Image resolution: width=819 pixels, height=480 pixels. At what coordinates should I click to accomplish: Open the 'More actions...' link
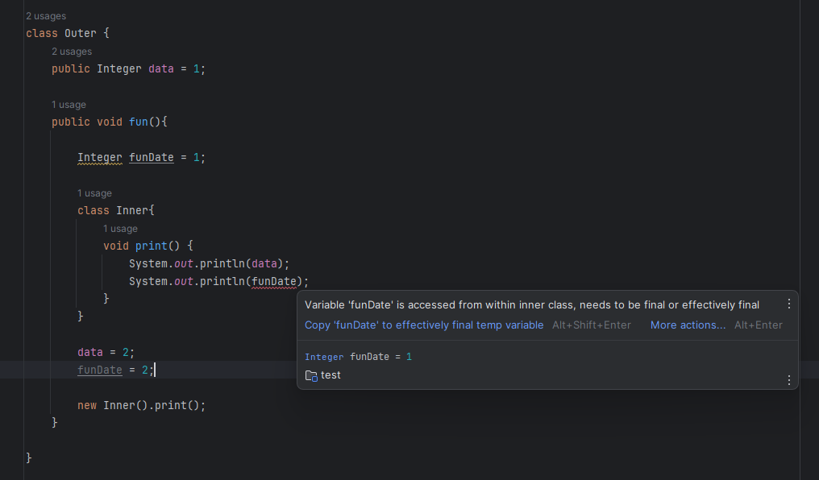(x=688, y=325)
